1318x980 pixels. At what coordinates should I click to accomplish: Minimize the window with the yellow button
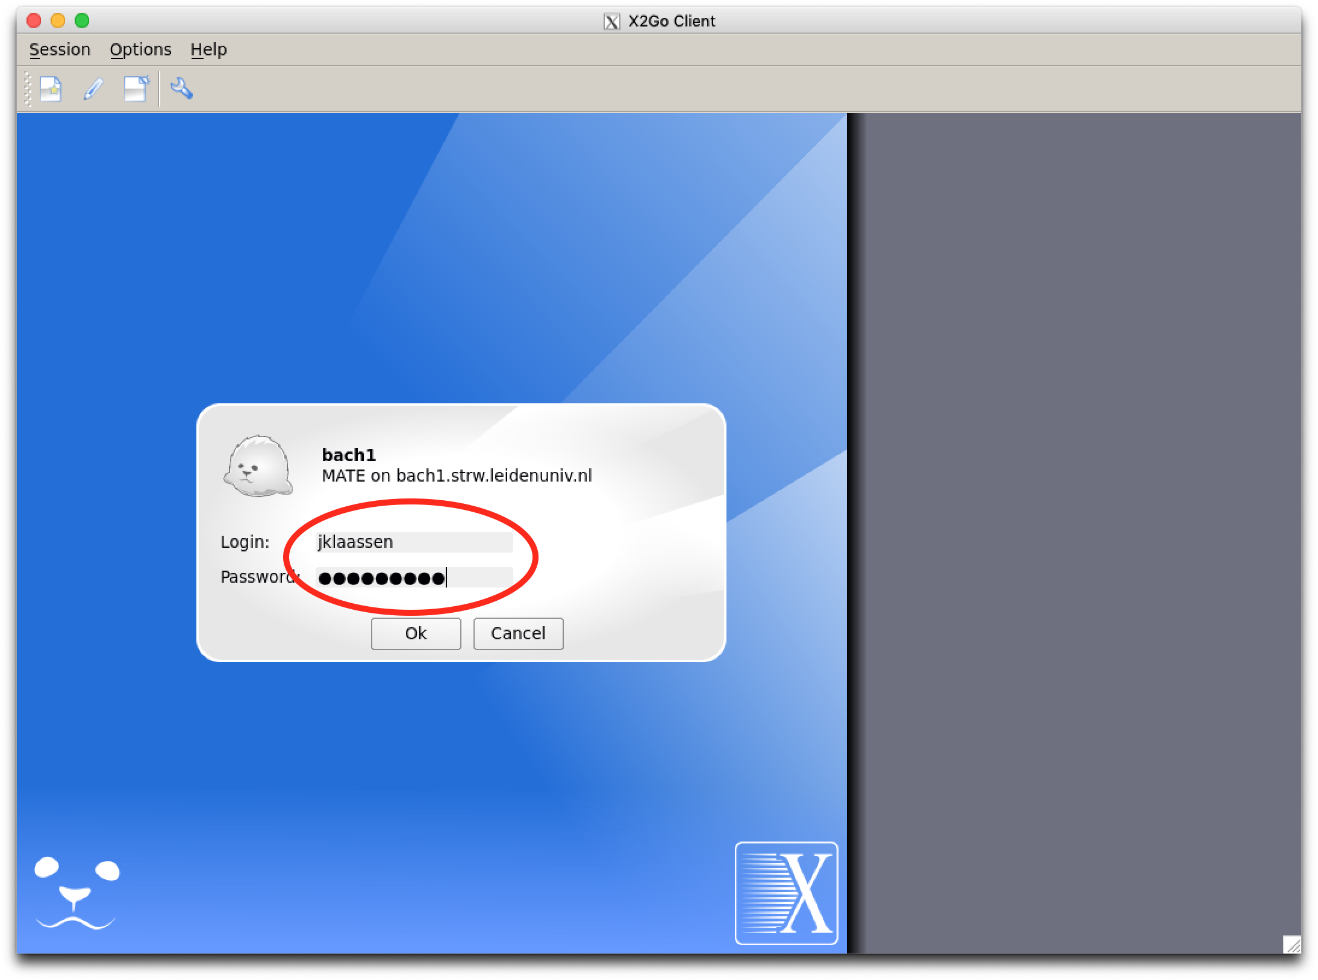point(58,21)
